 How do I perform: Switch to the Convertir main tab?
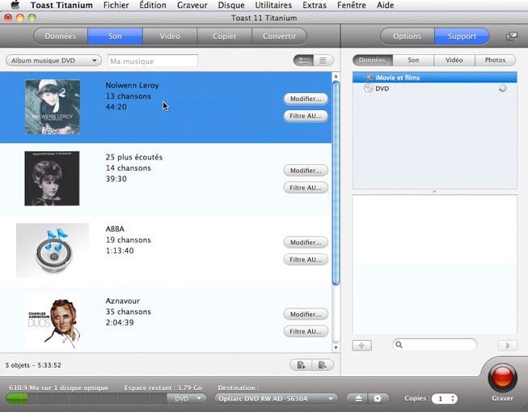(x=279, y=36)
